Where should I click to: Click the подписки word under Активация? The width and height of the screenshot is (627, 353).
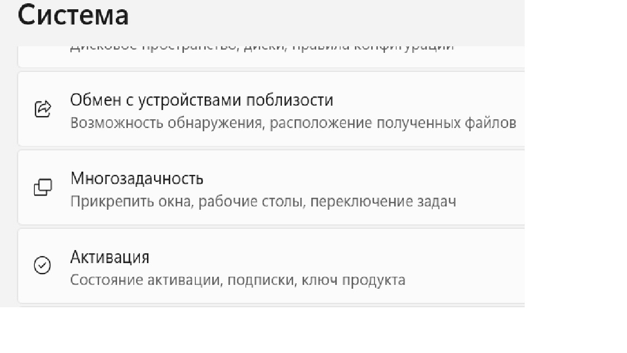261,280
